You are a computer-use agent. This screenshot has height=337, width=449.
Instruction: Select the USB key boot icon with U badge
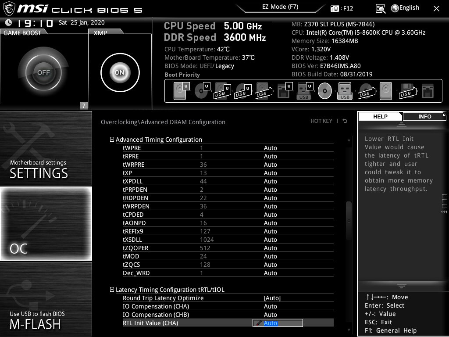305,91
